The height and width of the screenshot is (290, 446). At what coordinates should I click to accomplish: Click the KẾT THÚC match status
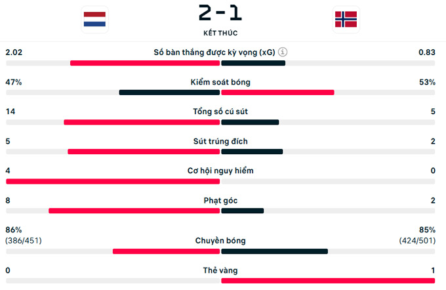(x=220, y=32)
